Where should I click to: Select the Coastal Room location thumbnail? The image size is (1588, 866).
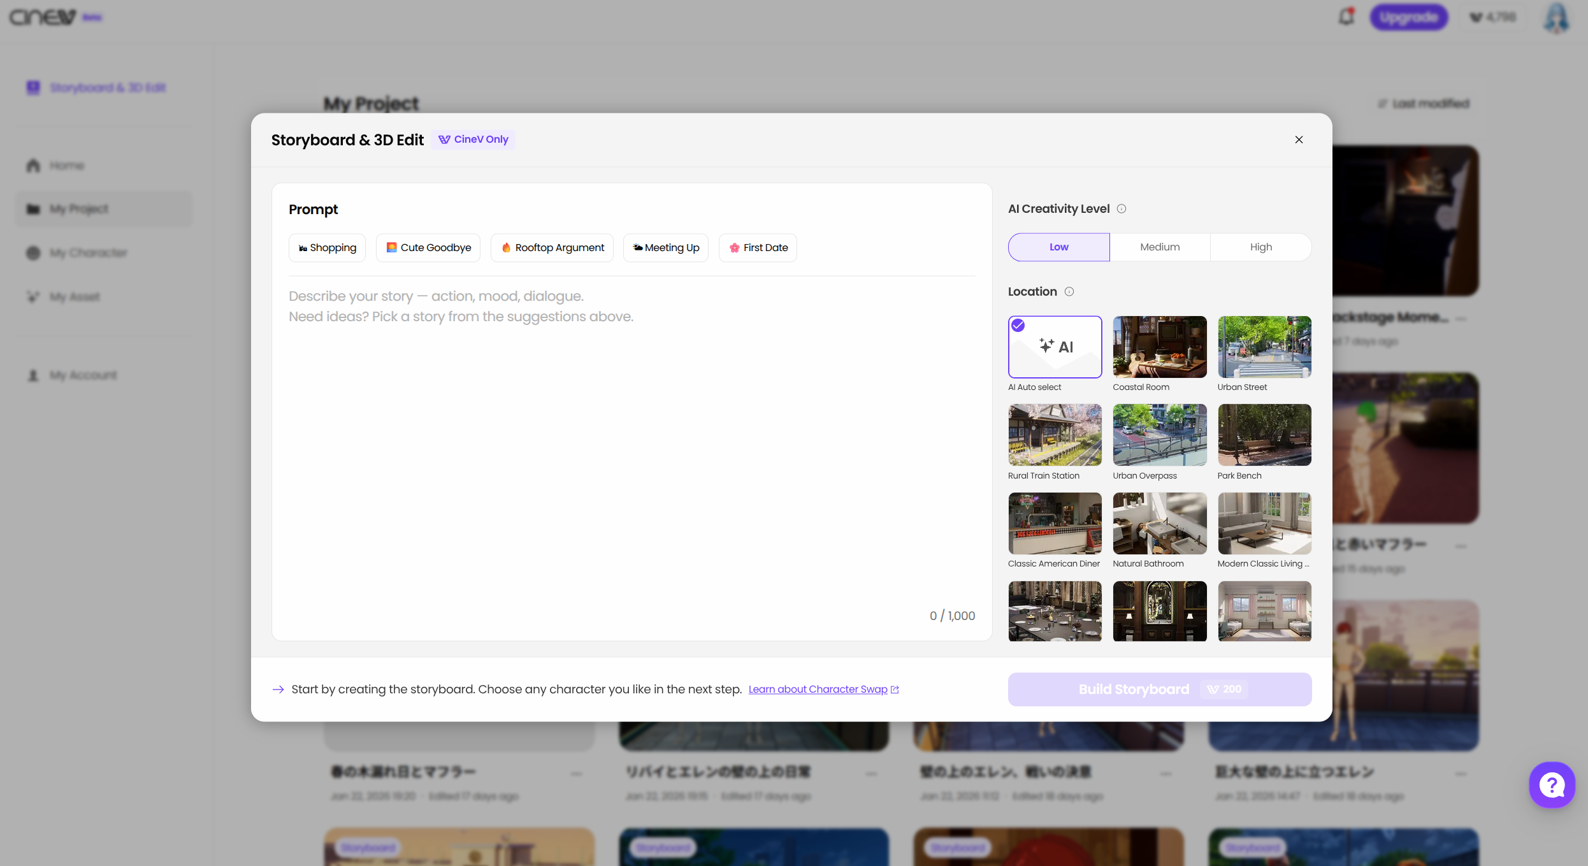1159,347
